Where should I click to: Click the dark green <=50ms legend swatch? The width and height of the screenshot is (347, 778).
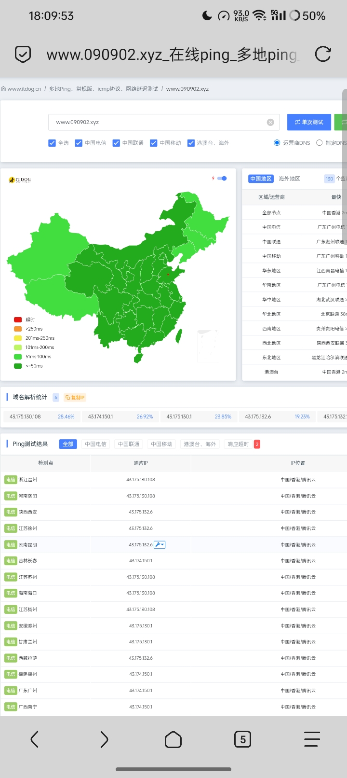18,366
